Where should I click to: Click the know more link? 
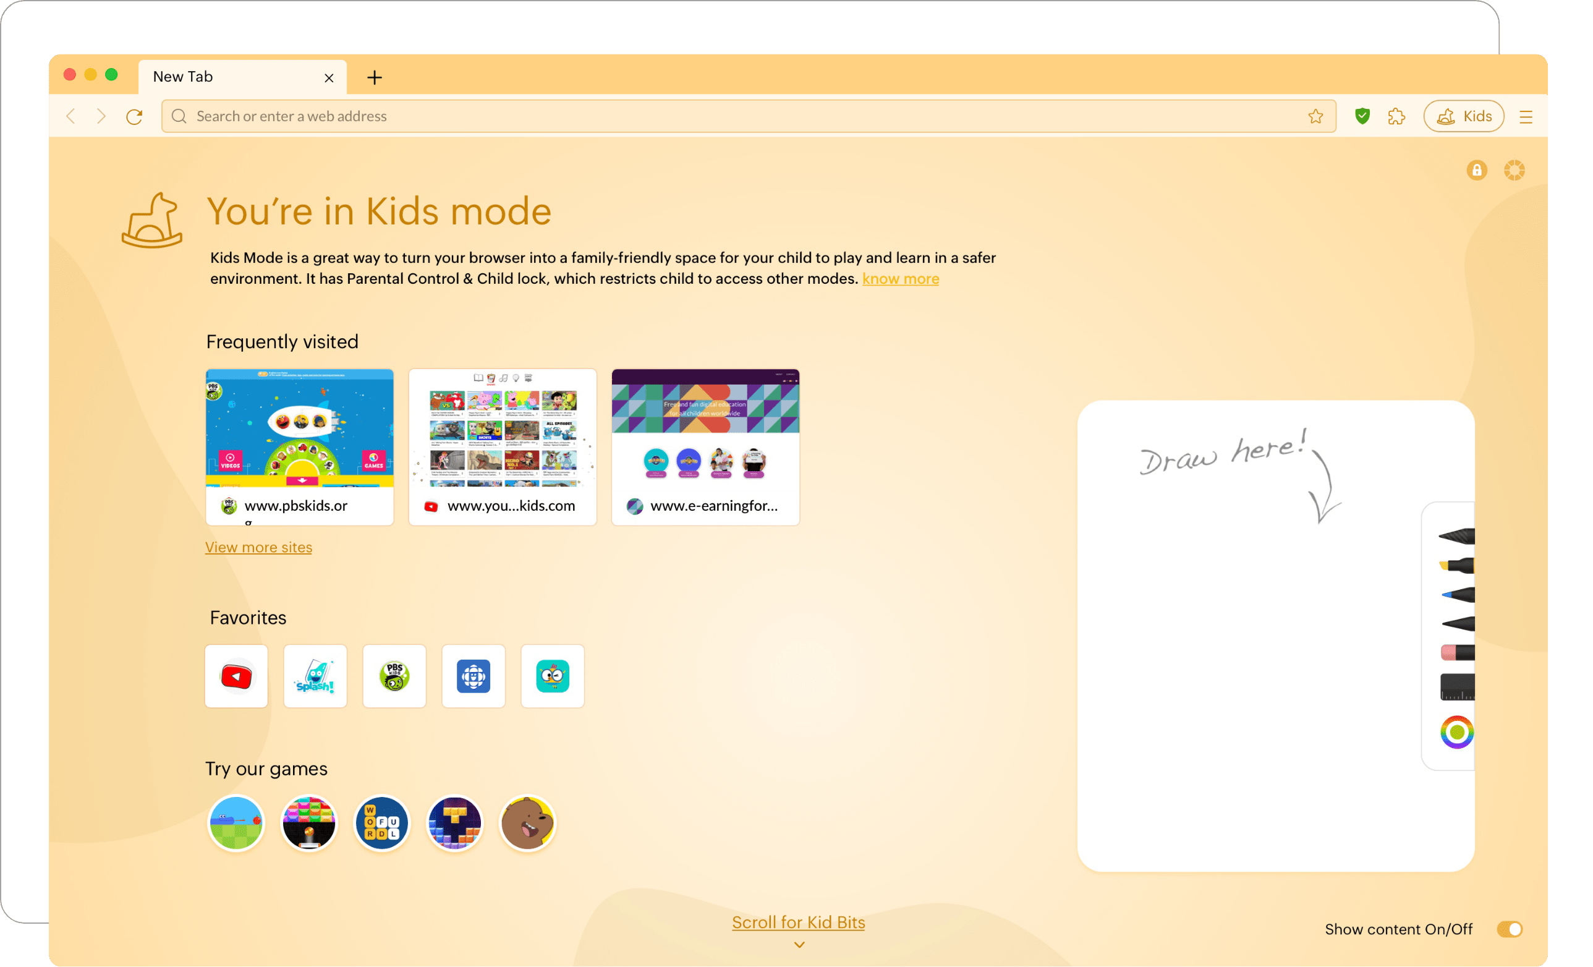point(900,278)
